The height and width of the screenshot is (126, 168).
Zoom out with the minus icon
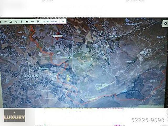(x=6, y=22)
